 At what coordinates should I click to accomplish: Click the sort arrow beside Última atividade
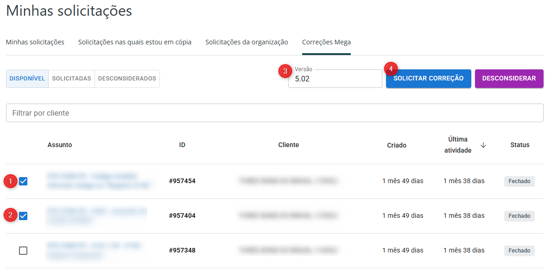(x=483, y=145)
